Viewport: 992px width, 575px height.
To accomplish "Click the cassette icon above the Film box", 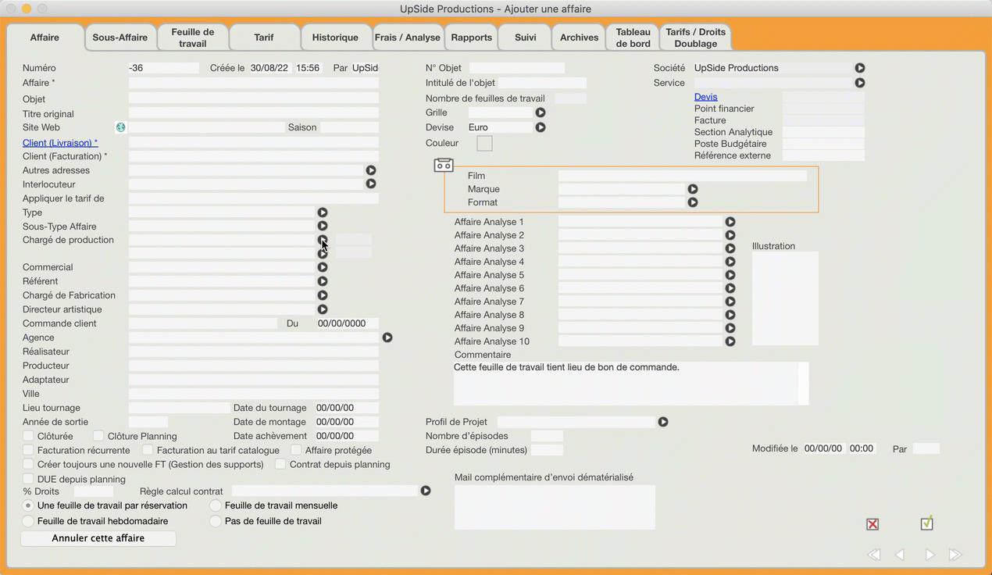I will 444,165.
